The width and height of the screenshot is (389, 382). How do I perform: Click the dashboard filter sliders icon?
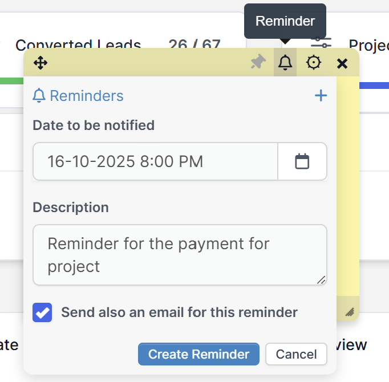click(x=321, y=42)
